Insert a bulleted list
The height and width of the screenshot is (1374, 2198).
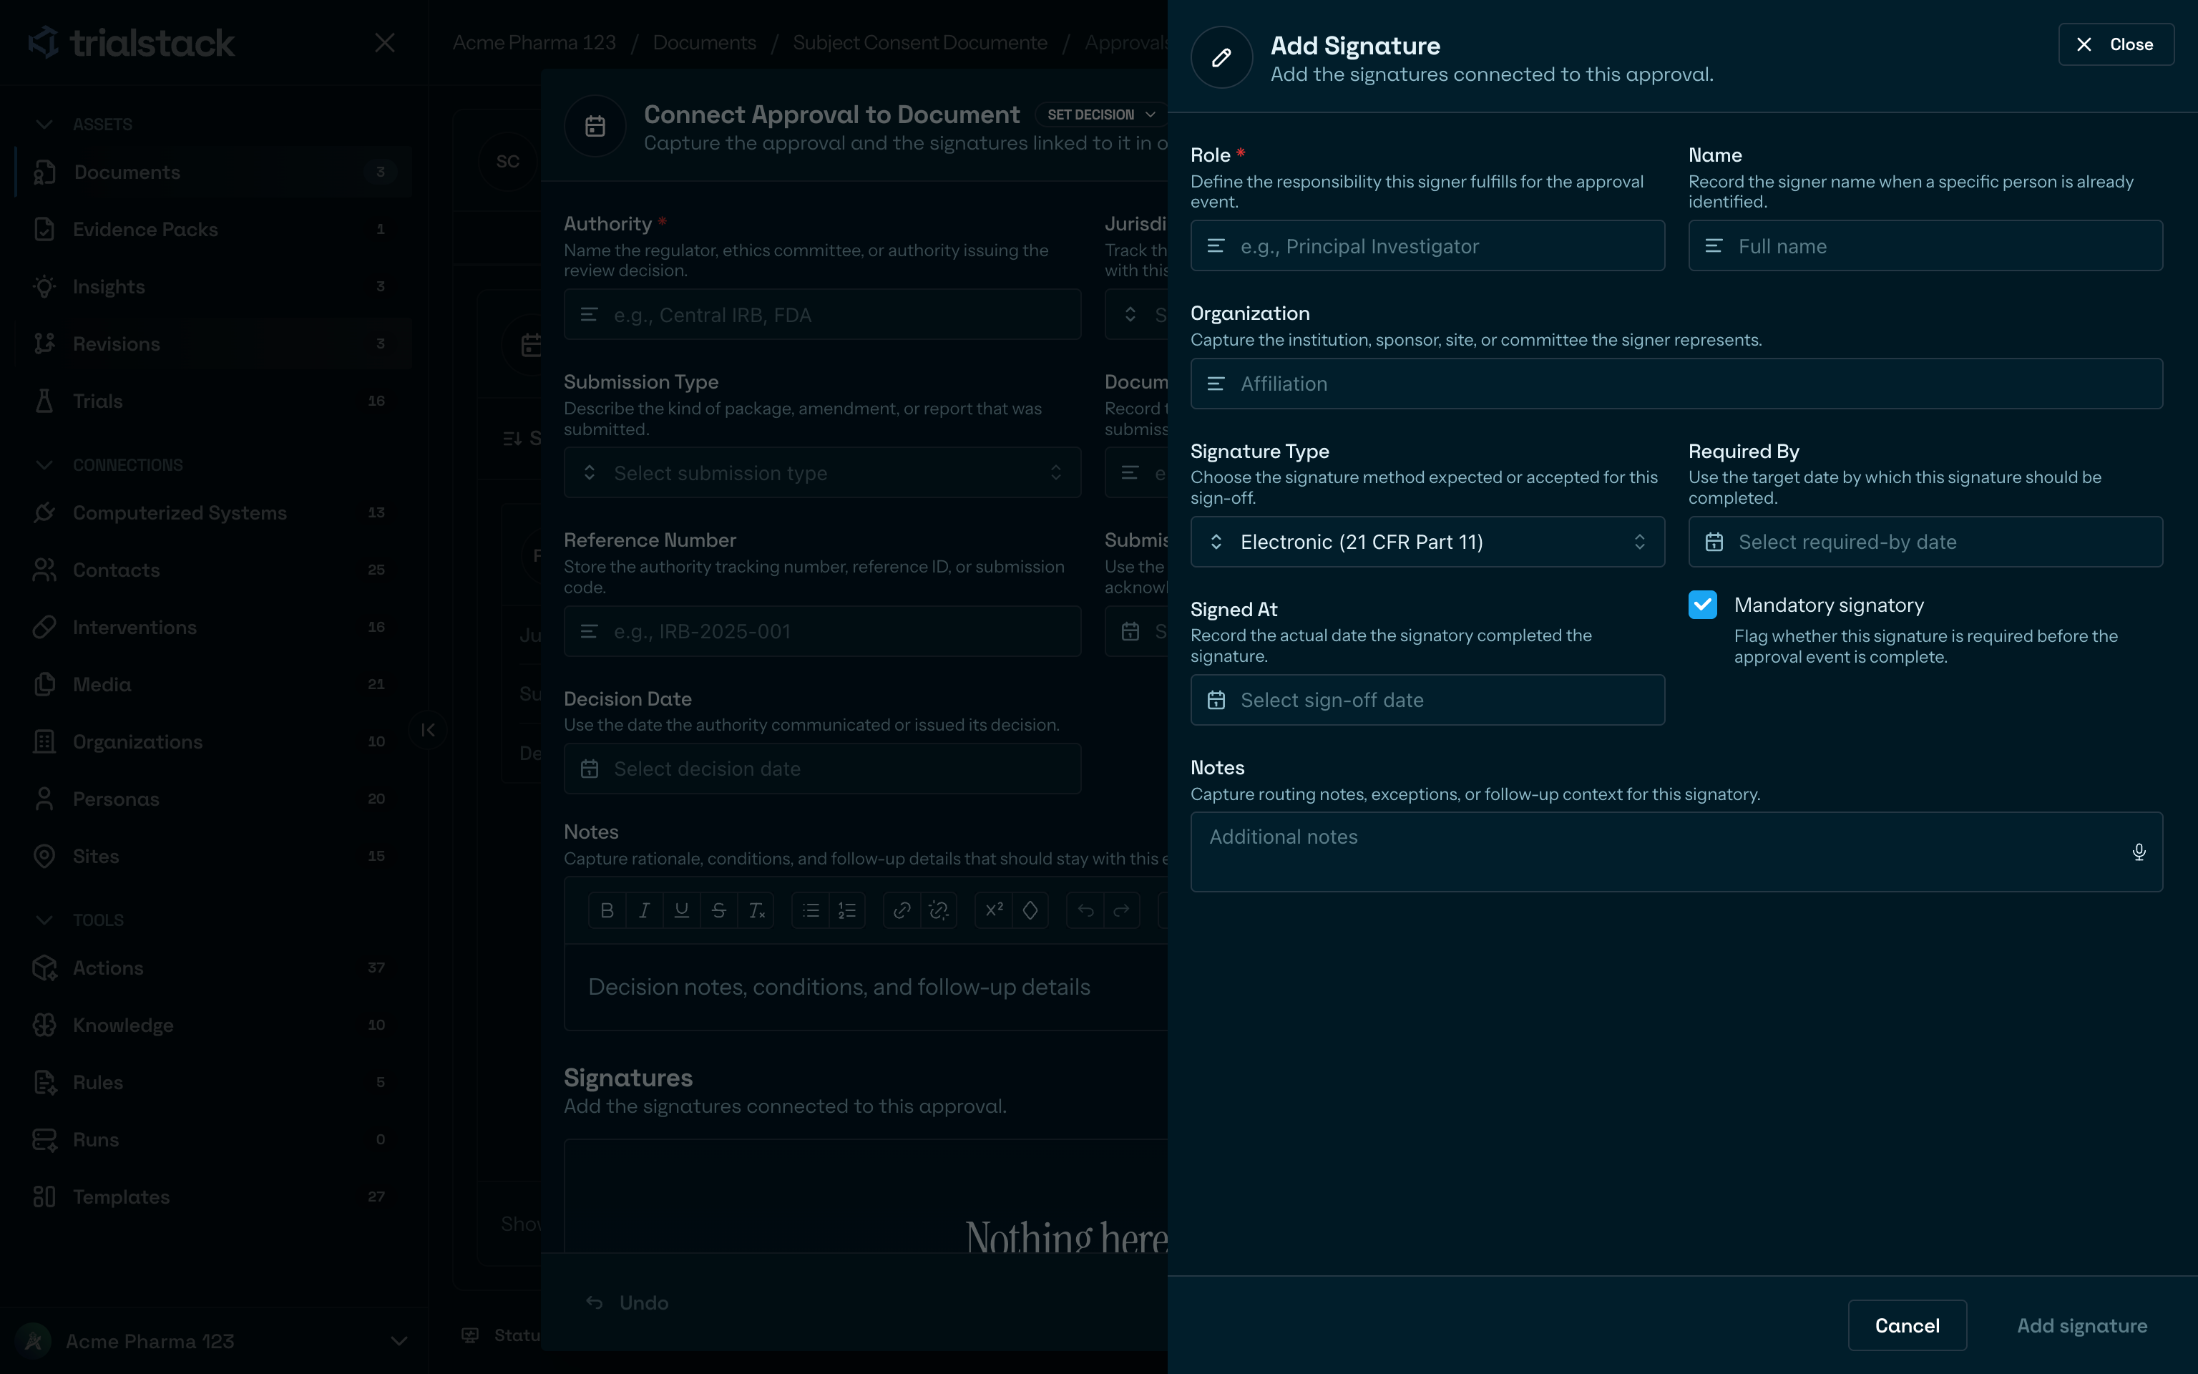810,910
